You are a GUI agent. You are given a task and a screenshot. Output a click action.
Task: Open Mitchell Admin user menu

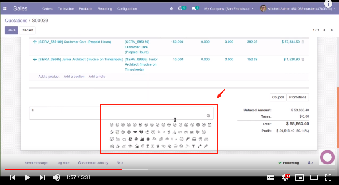[296, 8]
